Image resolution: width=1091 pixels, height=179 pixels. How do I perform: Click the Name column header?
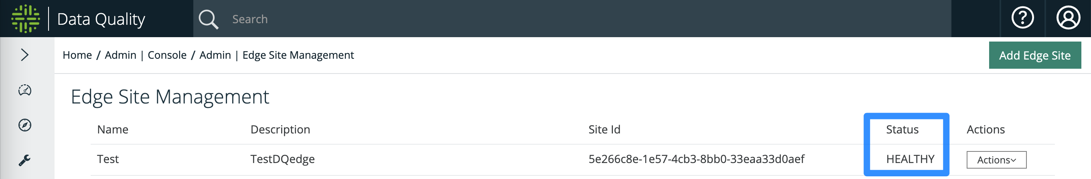pos(113,129)
